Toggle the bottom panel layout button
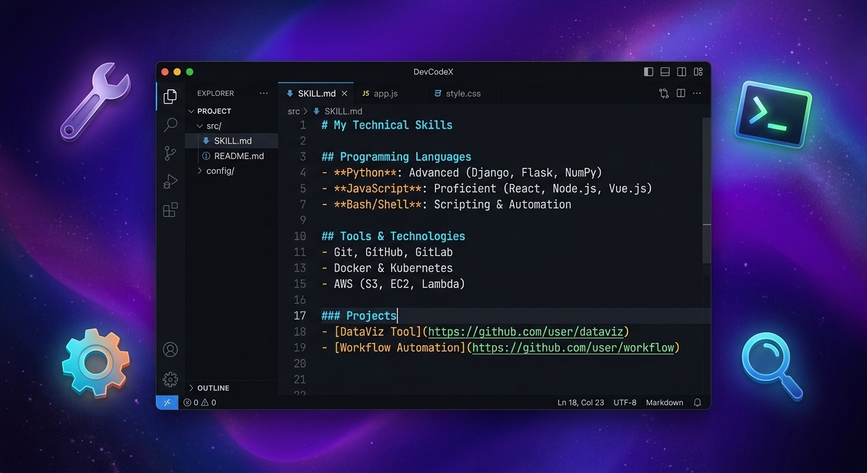Screen dimensions: 867x473 pos(665,72)
